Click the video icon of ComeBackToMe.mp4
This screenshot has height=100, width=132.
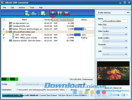tap(10, 26)
